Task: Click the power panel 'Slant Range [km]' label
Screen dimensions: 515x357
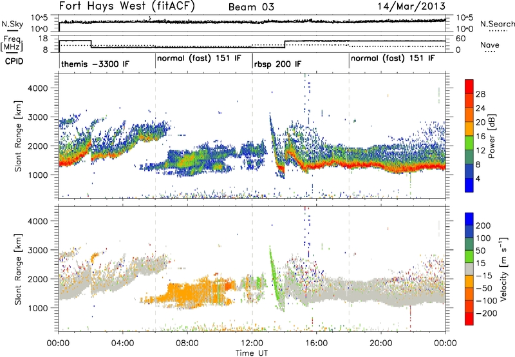Action: click(18, 136)
